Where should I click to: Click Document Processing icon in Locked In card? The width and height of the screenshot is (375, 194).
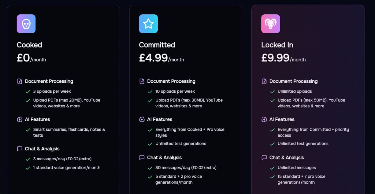pos(264,81)
